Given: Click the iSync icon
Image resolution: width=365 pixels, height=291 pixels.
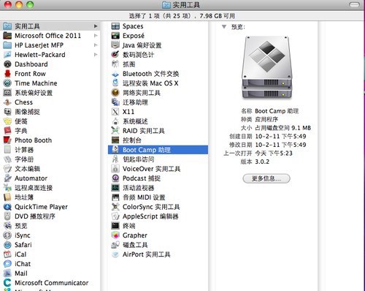Looking at the screenshot, I should point(7,235).
